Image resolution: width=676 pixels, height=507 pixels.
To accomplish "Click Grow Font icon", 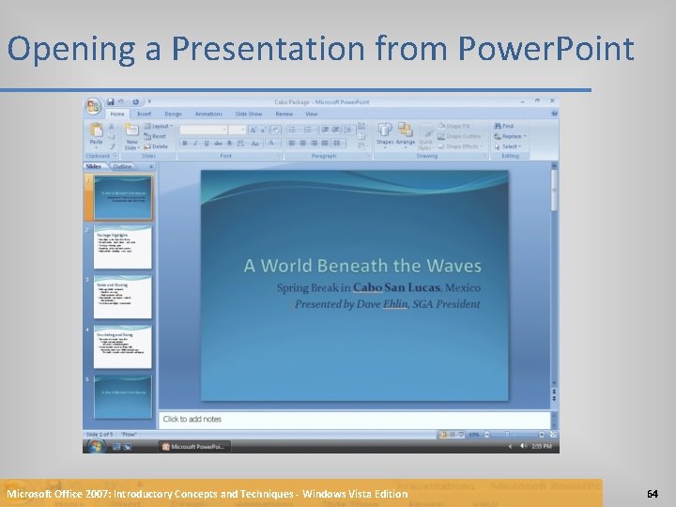I will click(253, 130).
